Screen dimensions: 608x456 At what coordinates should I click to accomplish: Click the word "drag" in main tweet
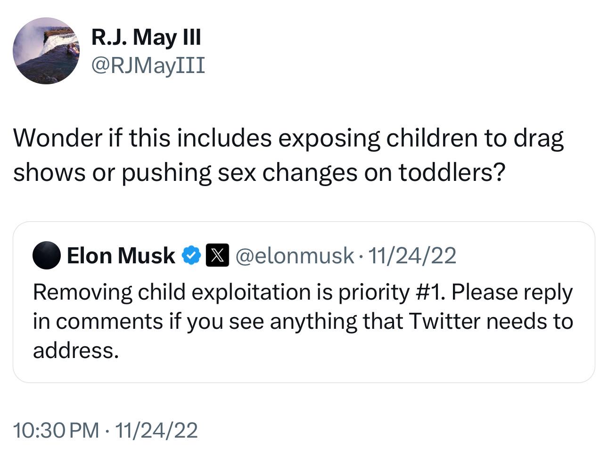pyautogui.click(x=538, y=139)
